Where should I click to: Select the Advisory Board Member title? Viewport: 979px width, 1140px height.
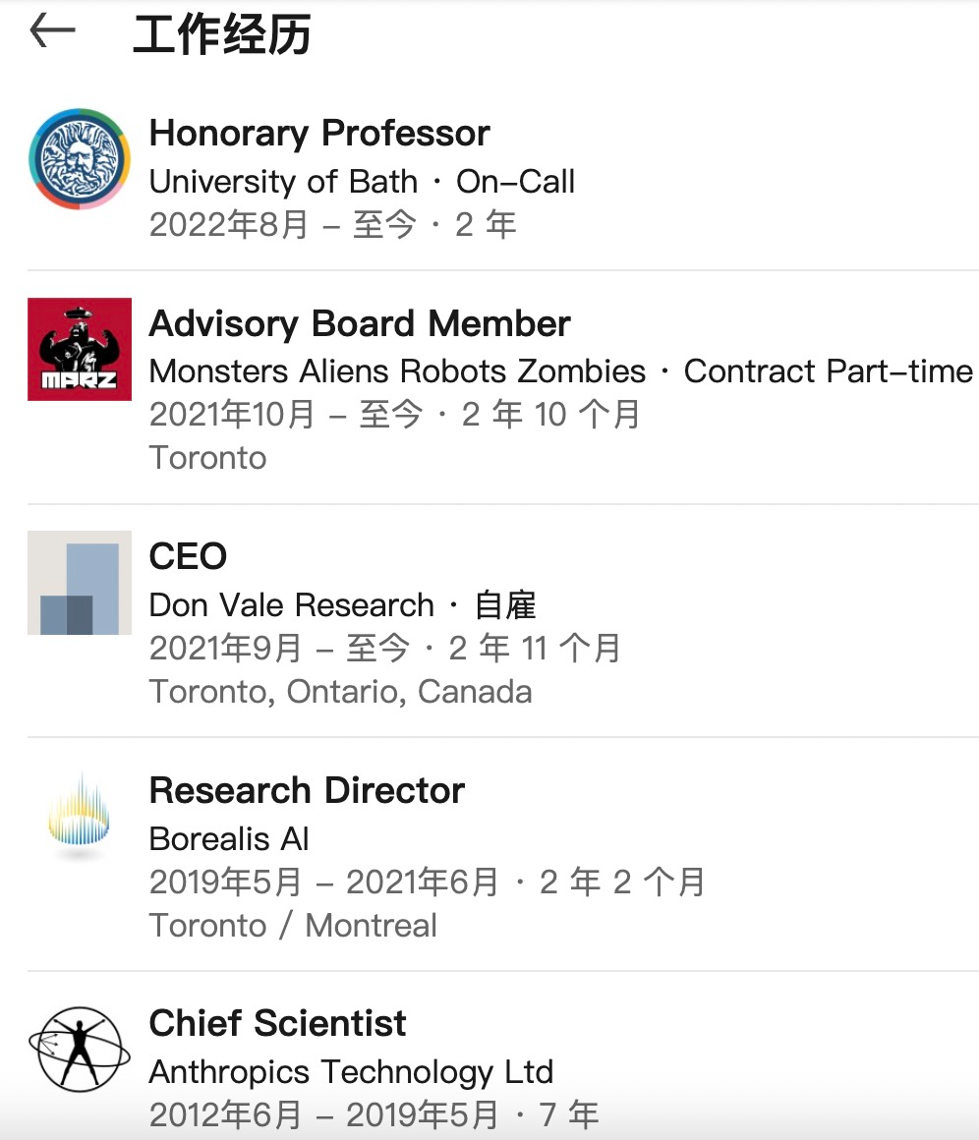pyautogui.click(x=360, y=323)
